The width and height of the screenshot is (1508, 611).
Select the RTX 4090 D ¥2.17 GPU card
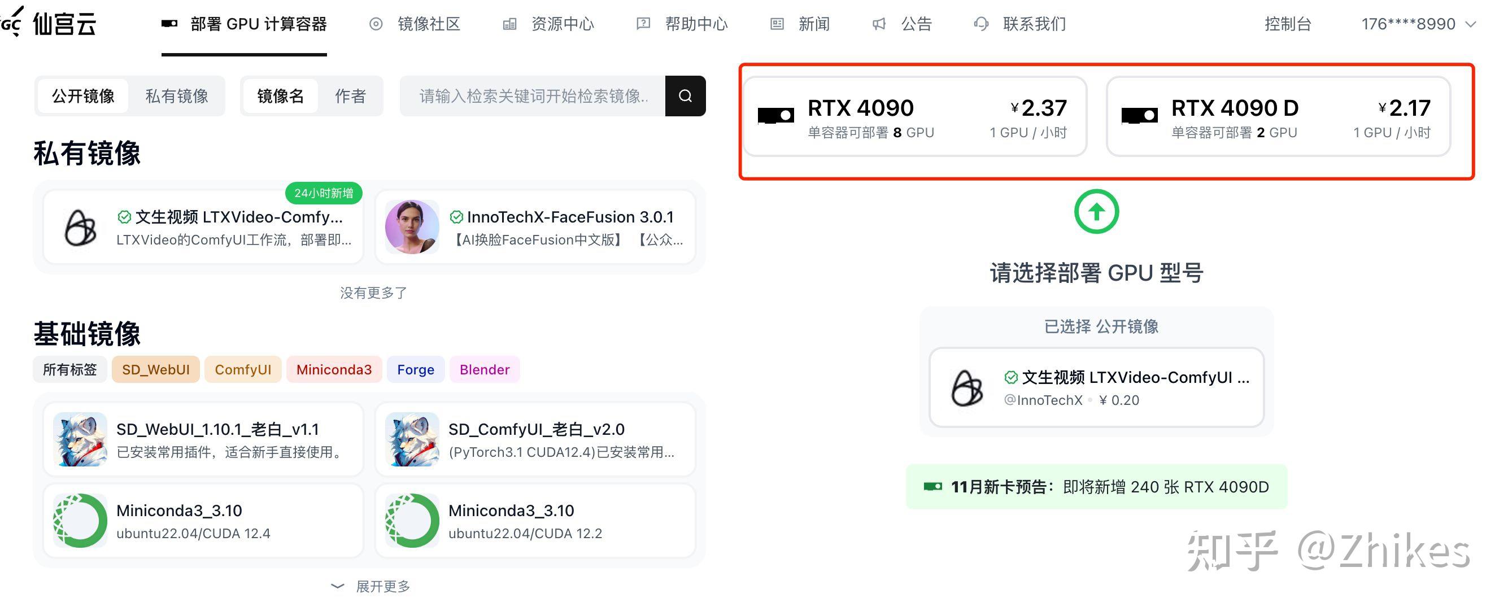tap(1279, 116)
